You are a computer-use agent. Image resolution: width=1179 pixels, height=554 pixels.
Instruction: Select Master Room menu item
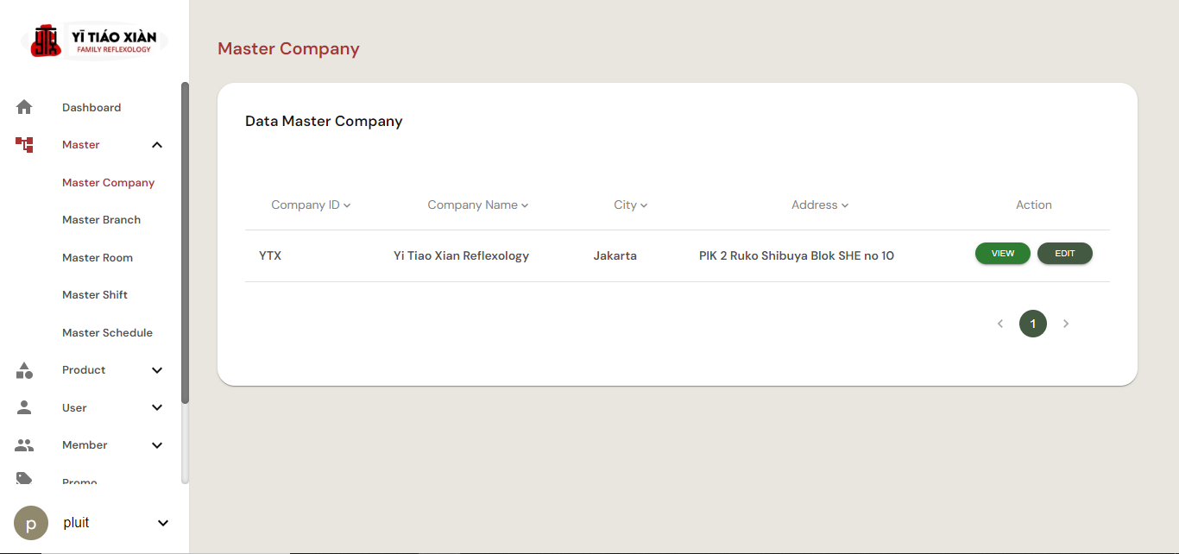coord(98,258)
